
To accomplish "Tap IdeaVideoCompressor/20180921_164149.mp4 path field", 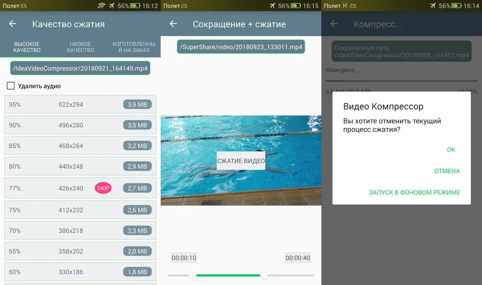I will click(80, 68).
